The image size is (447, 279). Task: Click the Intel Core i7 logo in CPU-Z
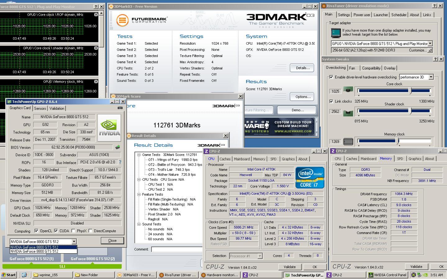[x=309, y=178]
